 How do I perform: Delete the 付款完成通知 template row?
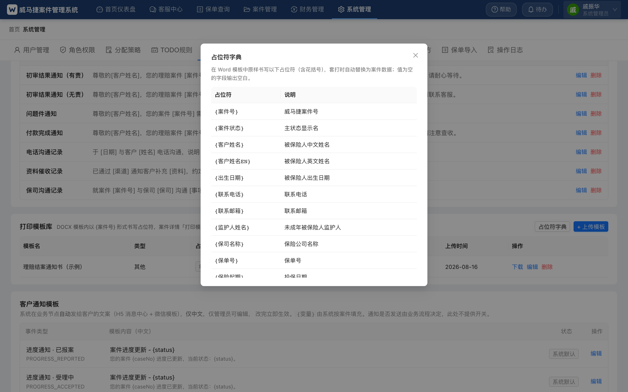pos(596,133)
